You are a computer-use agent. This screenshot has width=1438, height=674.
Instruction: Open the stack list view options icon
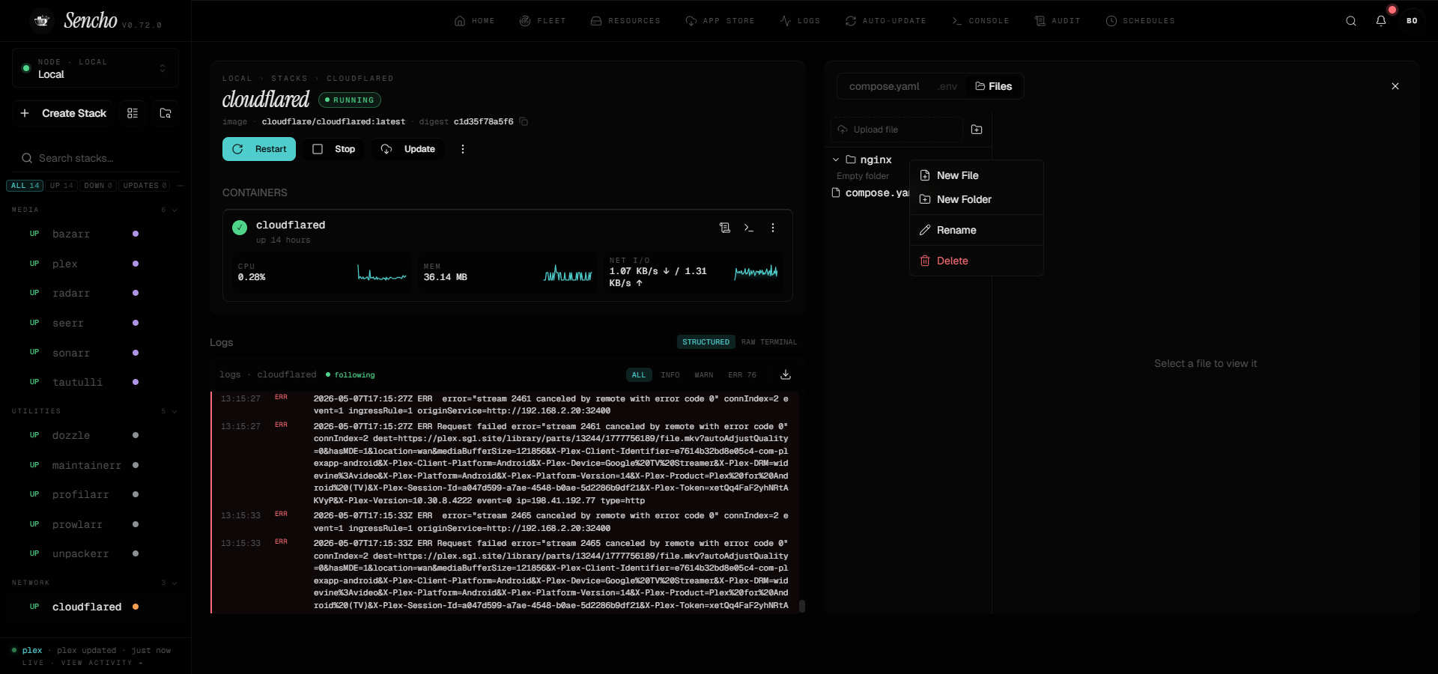coord(133,113)
